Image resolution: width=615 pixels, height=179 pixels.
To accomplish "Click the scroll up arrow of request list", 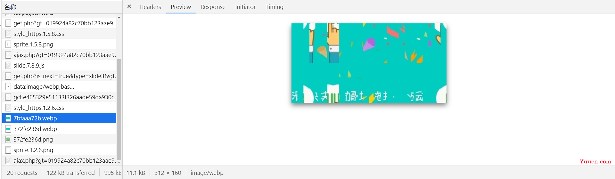I will [119, 17].
